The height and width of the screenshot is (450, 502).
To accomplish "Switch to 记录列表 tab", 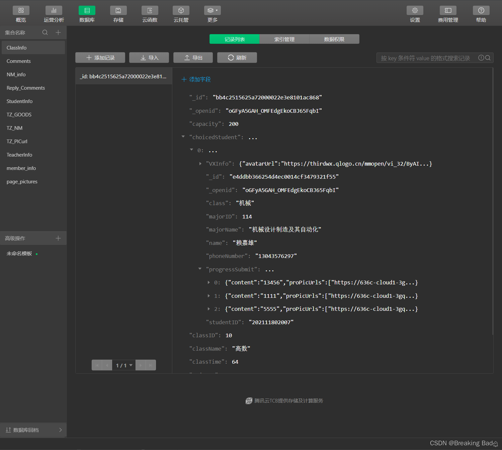I will click(x=234, y=39).
